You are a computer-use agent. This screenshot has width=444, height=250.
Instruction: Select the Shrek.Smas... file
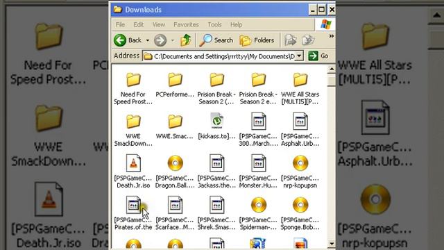pos(216,213)
